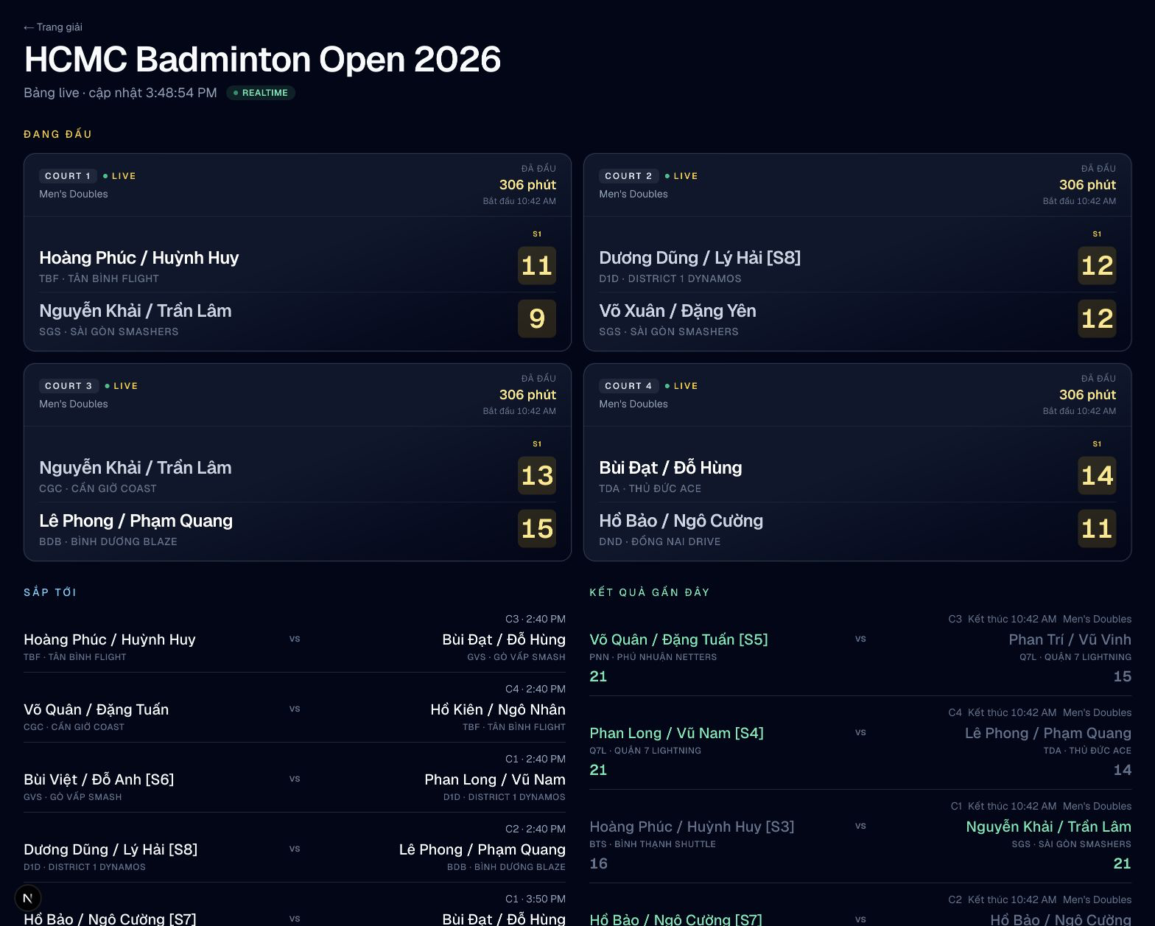Click Võ Xuân / Đặng Yên team name
Image resolution: width=1155 pixels, height=926 pixels.
pos(678,311)
